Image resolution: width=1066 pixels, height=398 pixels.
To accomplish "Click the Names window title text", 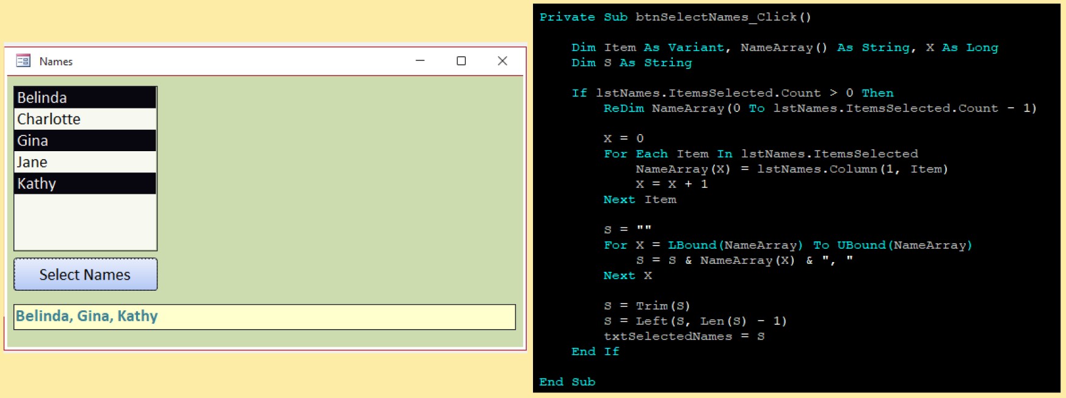I will (56, 62).
